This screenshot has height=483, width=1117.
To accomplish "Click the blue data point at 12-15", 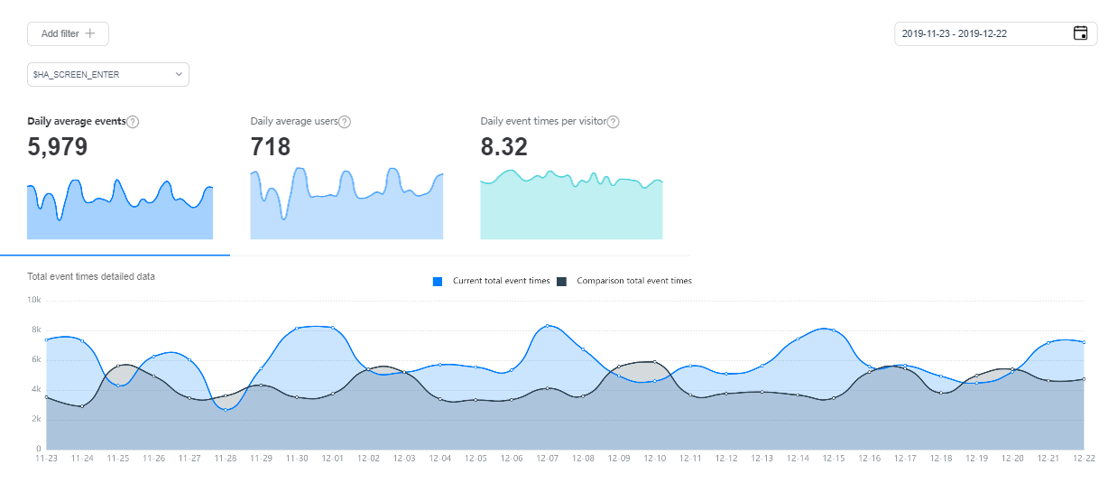I will (x=834, y=330).
